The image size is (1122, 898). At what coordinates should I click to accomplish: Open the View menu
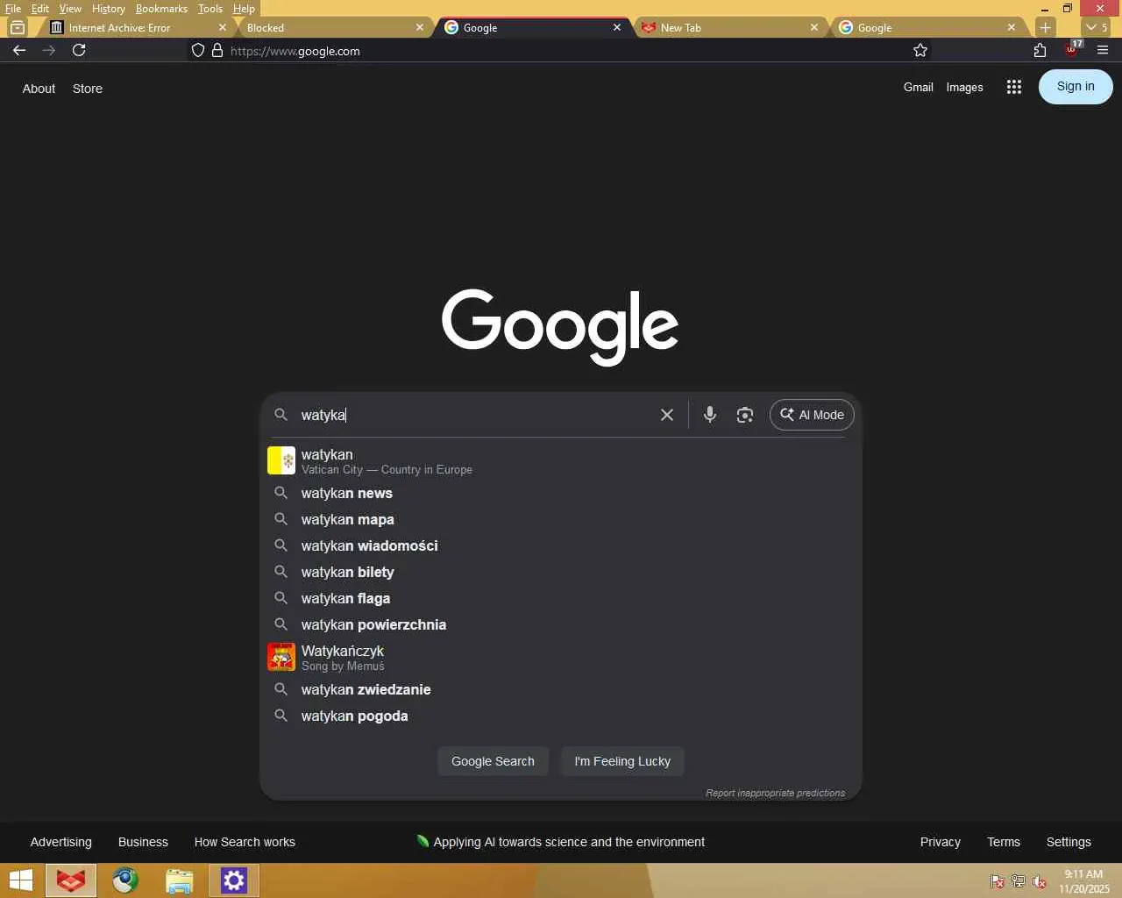click(70, 9)
